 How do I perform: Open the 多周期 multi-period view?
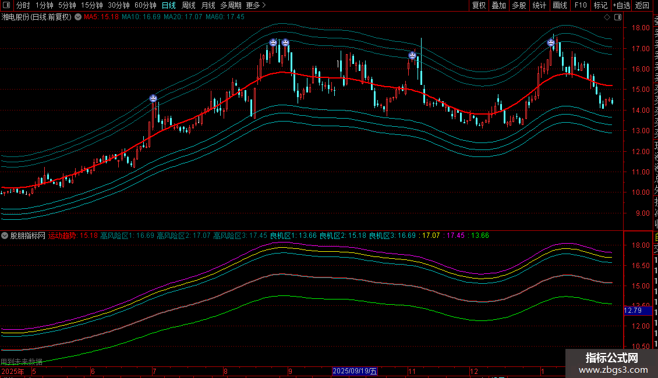[231, 5]
